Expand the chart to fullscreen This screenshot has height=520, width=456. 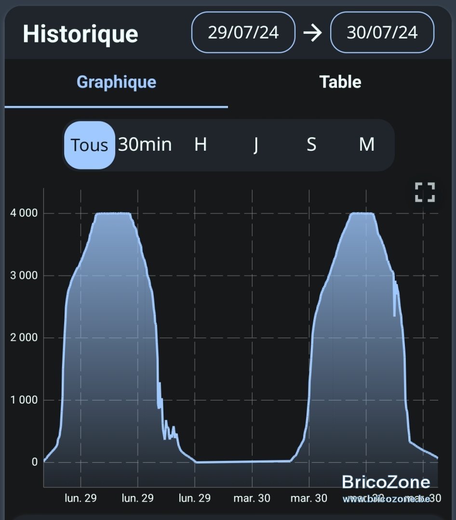pyautogui.click(x=425, y=192)
